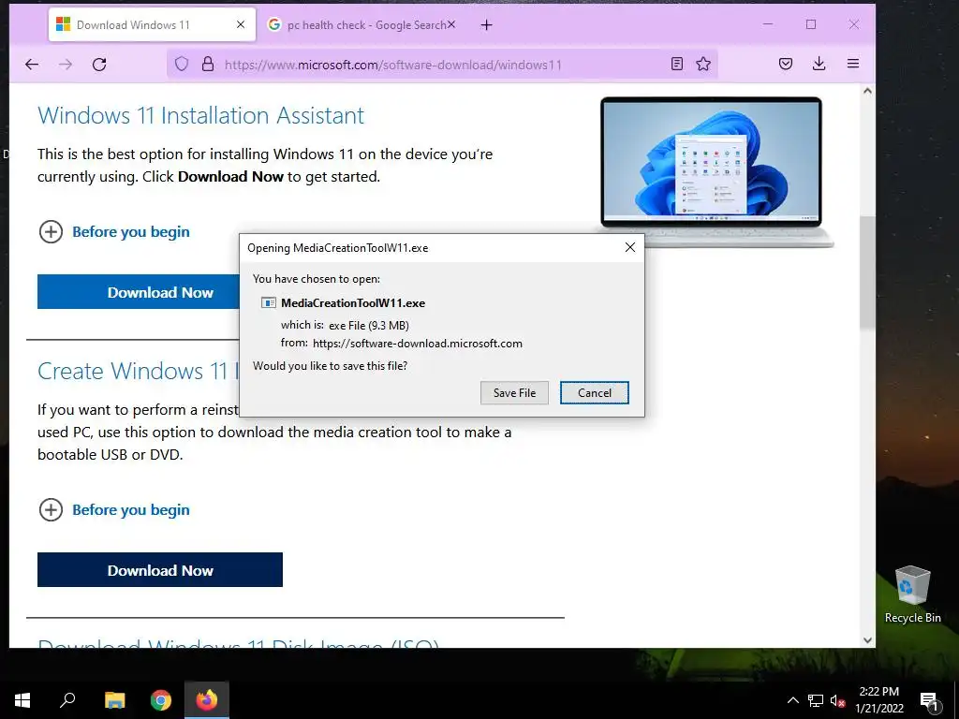This screenshot has height=719, width=959.
Task: Click the Windows 11 Installation Assistant heading
Action: [200, 115]
